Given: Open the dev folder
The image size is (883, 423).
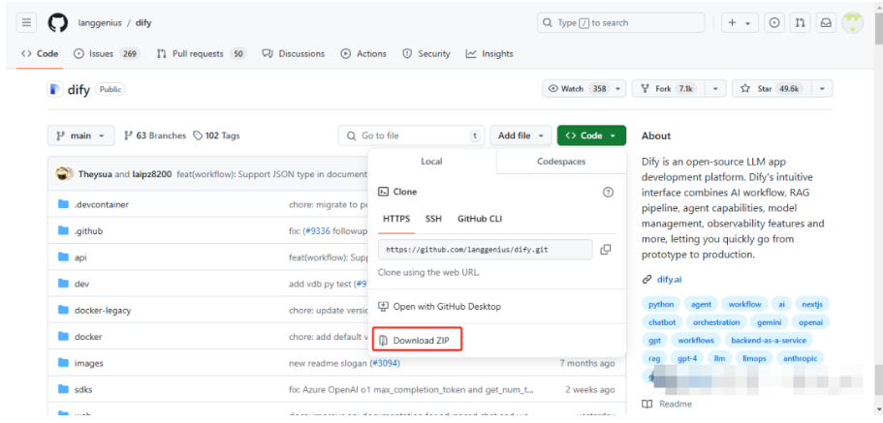Looking at the screenshot, I should tap(81, 284).
